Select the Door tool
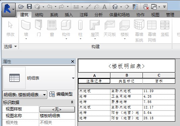This screenshot has height=126, width=180. click(39, 28)
